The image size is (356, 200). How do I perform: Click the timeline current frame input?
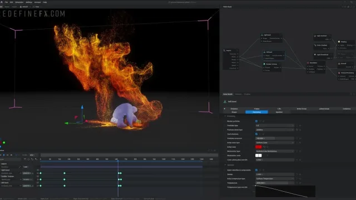point(32,155)
